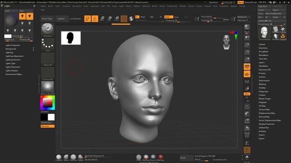Screen dimensions: 291x163
Task: Open the Texture Off selector
Action: pyautogui.click(x=47, y=73)
